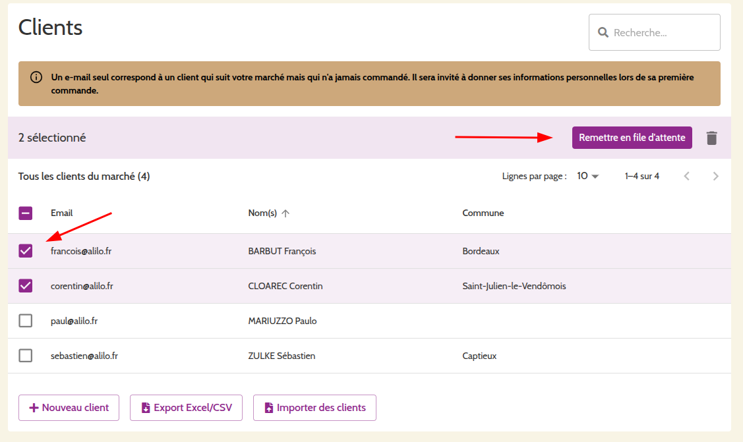743x442 pixels.
Task: Go to previous page chevron
Action: [687, 176]
